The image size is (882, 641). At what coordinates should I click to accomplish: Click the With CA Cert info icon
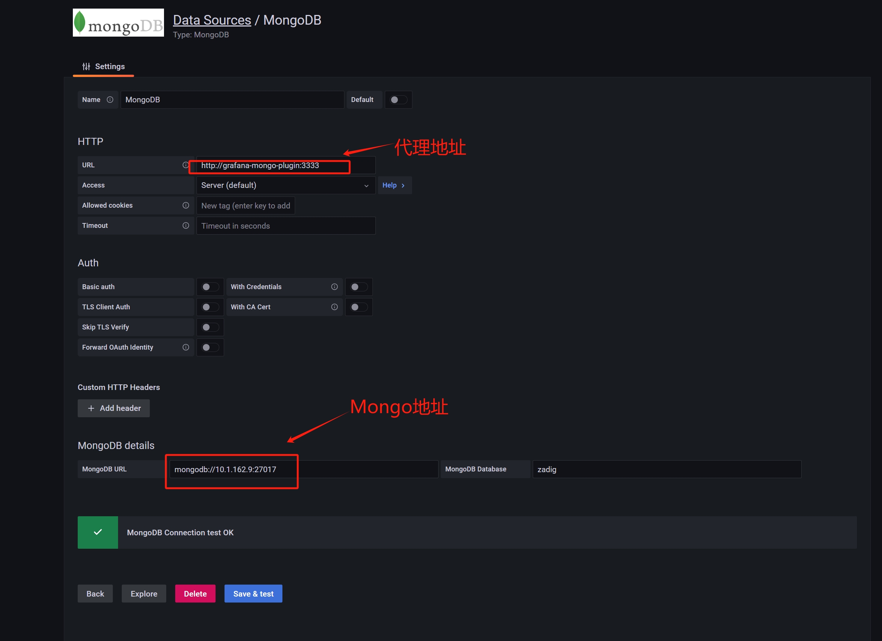(334, 307)
